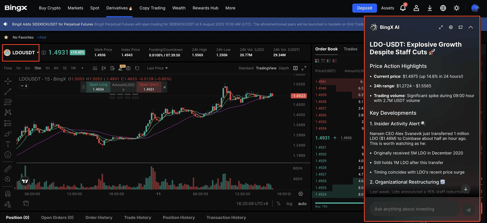Image resolution: width=487 pixels, height=223 pixels.
Task: Toggle lock all drawings pencil
Action: tap(8, 204)
